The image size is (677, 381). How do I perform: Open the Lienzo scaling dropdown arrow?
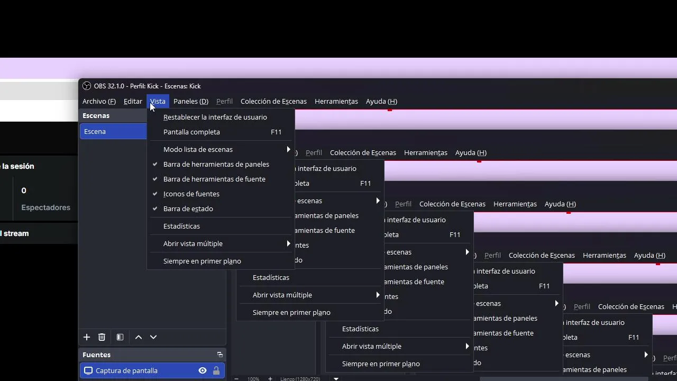point(336,379)
